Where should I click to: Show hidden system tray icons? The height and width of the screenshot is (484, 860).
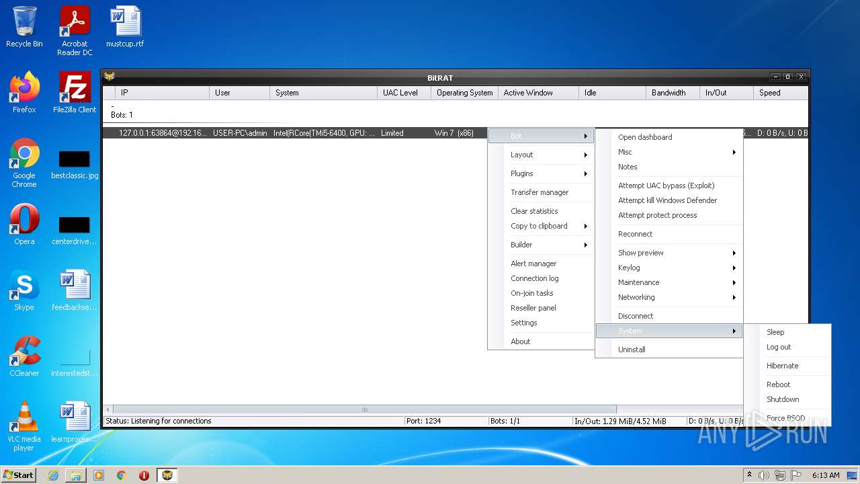pos(749,475)
